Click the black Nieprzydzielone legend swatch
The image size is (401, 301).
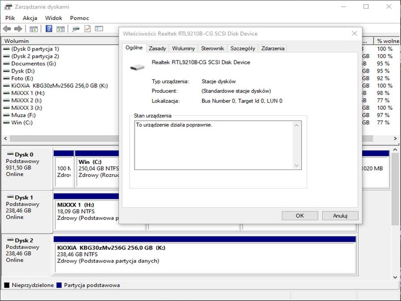(7, 285)
